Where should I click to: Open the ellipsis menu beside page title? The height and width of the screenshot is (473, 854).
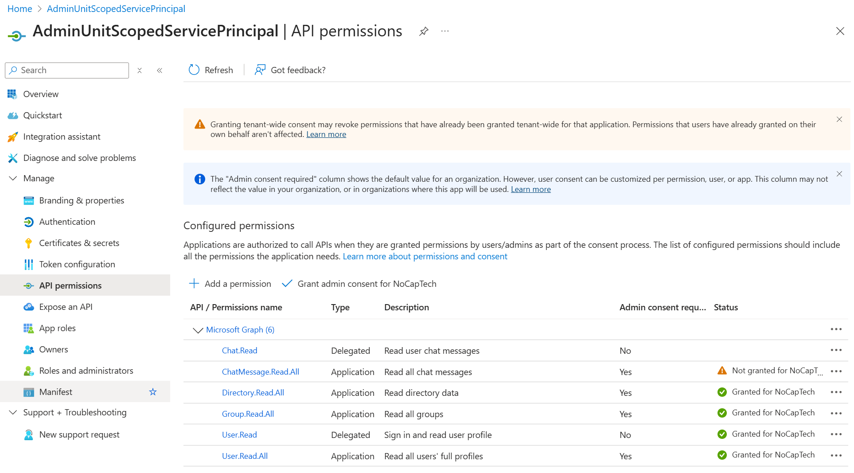[x=445, y=31]
